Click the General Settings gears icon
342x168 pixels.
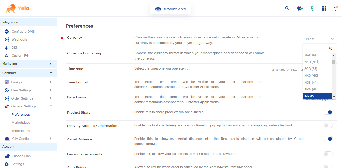click(7, 106)
